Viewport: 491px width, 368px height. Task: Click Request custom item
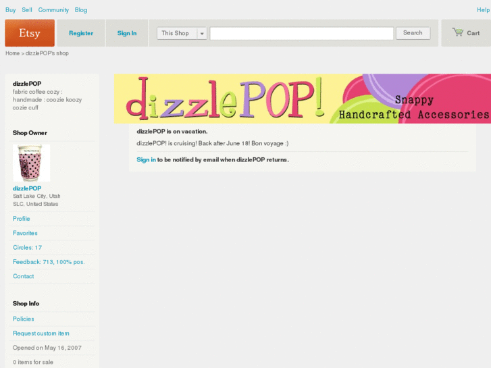[x=41, y=334]
